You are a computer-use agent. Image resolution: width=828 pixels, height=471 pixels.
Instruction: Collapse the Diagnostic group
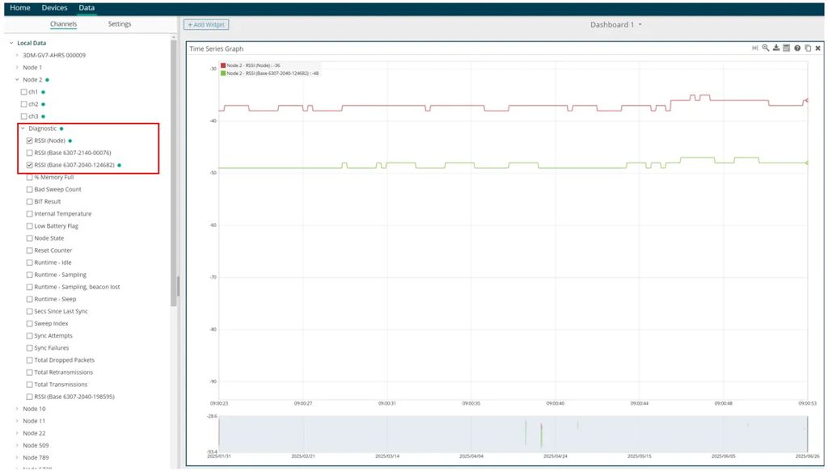point(23,128)
